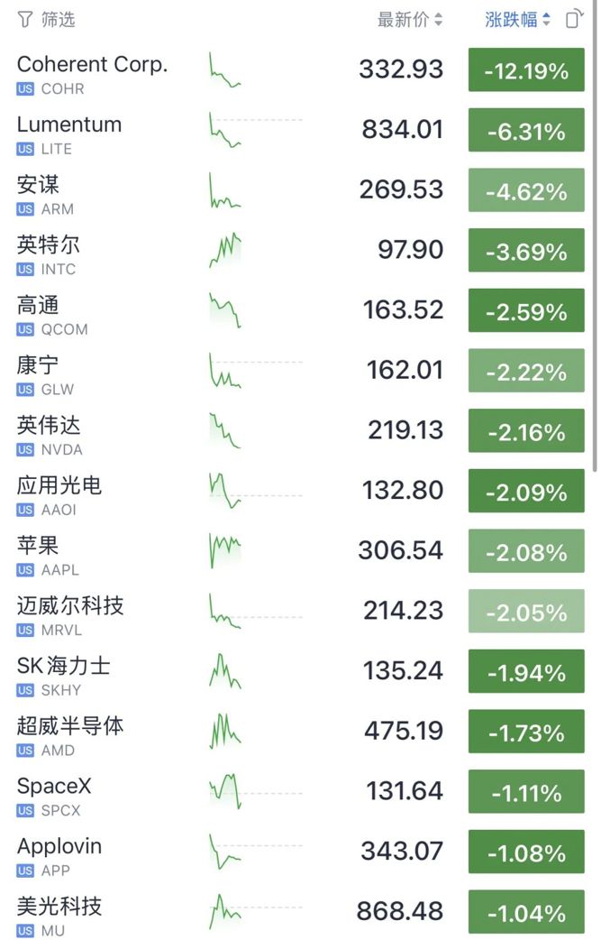The image size is (601, 940).
Task: Sort by 最新价 column arrows
Action: (438, 20)
